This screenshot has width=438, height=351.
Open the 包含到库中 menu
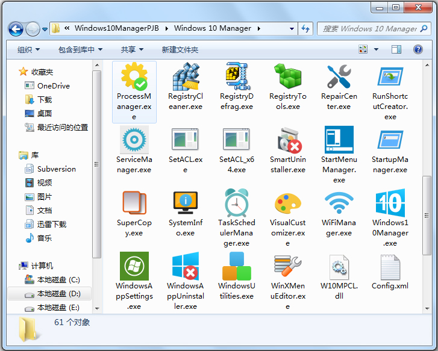point(80,50)
